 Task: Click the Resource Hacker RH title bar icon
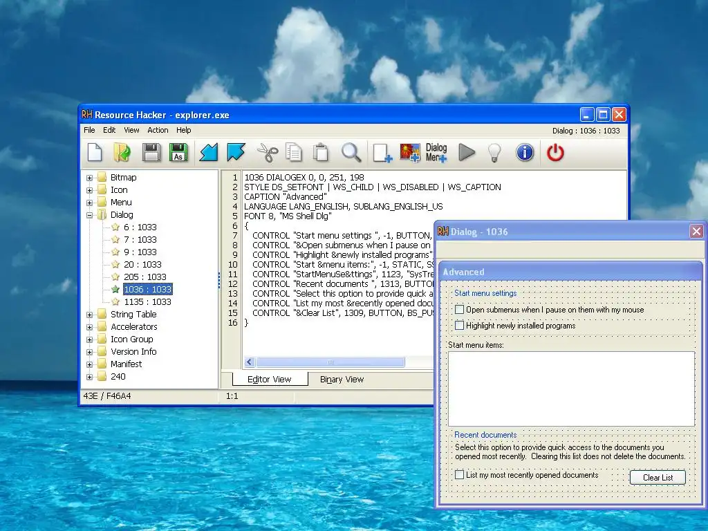pos(86,115)
